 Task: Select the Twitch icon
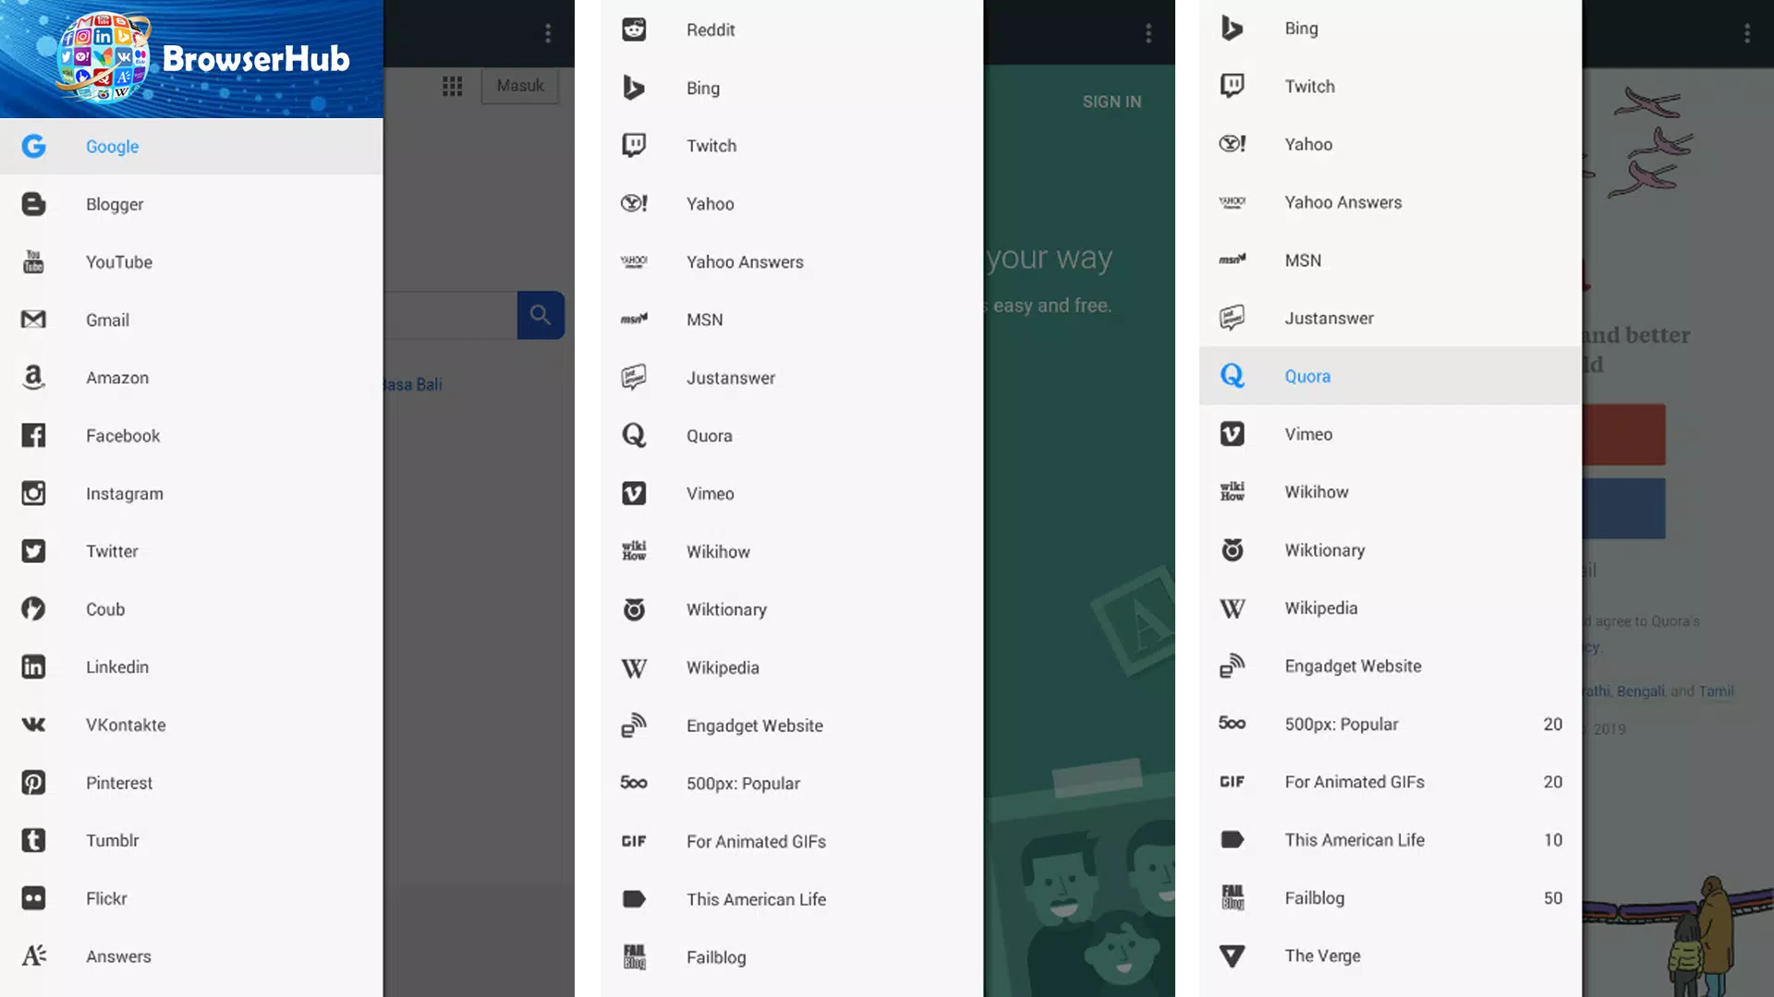pyautogui.click(x=634, y=145)
